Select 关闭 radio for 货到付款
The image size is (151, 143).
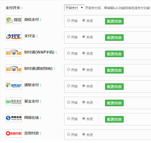click(x=84, y=134)
